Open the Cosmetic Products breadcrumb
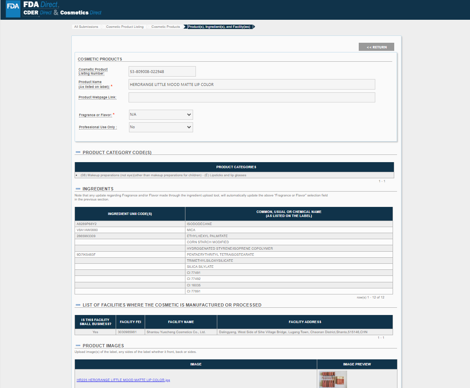 [x=166, y=27]
